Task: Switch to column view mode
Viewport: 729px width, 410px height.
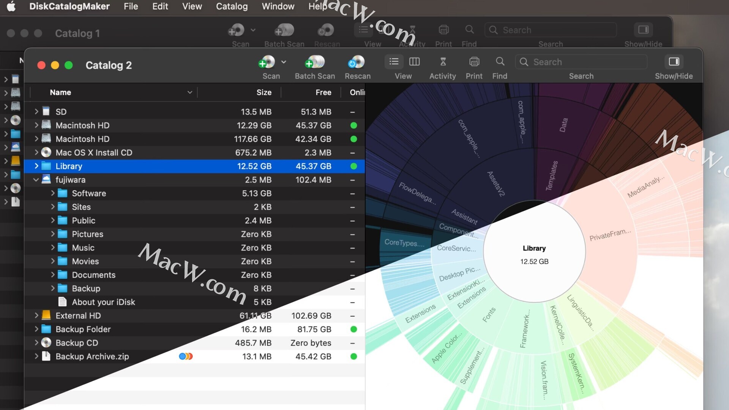Action: click(414, 61)
